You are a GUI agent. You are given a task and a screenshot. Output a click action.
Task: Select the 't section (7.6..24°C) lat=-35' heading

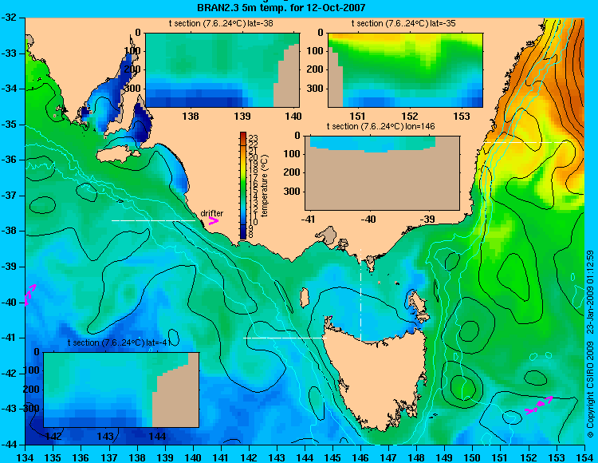pos(403,24)
